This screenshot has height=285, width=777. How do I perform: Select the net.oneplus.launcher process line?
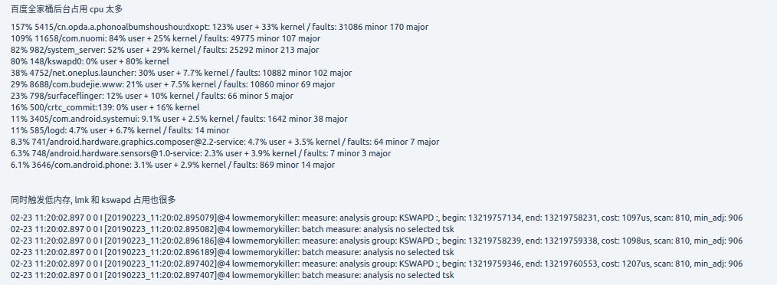tap(181, 73)
